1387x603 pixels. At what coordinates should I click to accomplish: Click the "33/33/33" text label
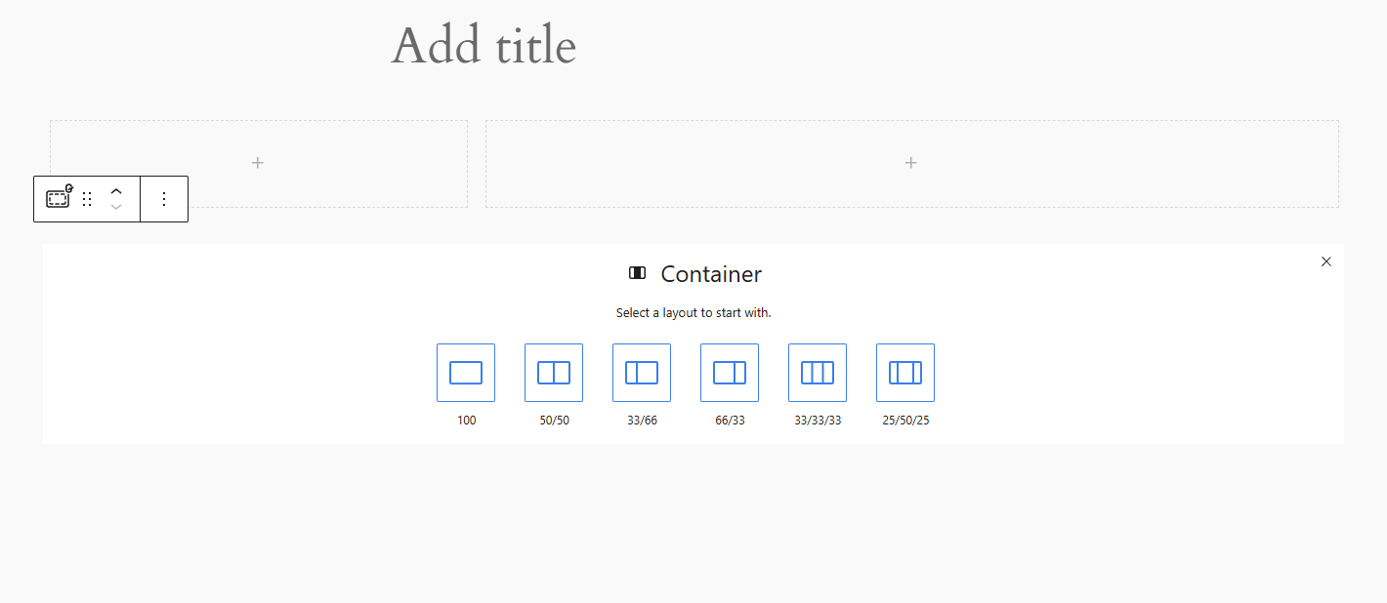pos(818,421)
